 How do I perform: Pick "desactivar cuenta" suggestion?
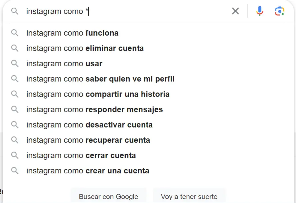pos(90,125)
